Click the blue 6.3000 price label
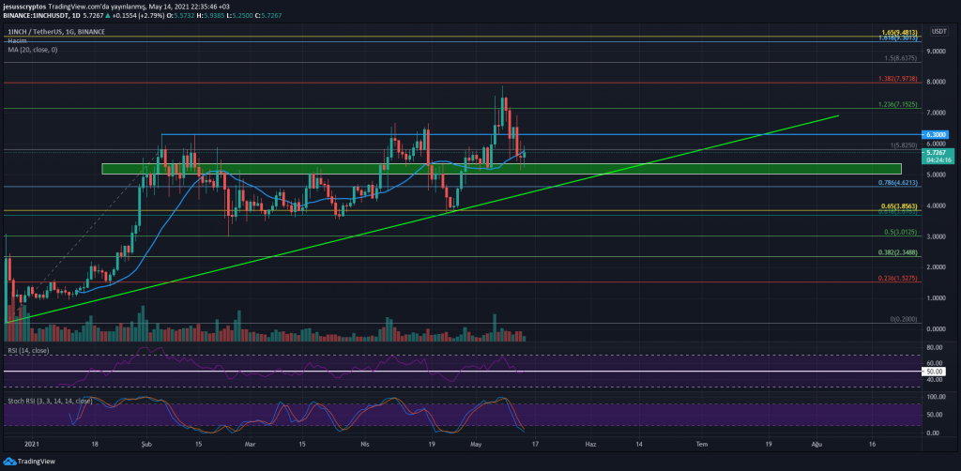961x471 pixels. point(939,135)
